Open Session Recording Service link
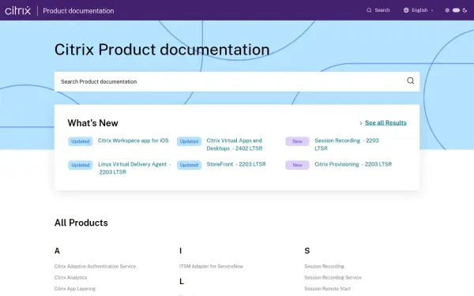 pyautogui.click(x=333, y=278)
